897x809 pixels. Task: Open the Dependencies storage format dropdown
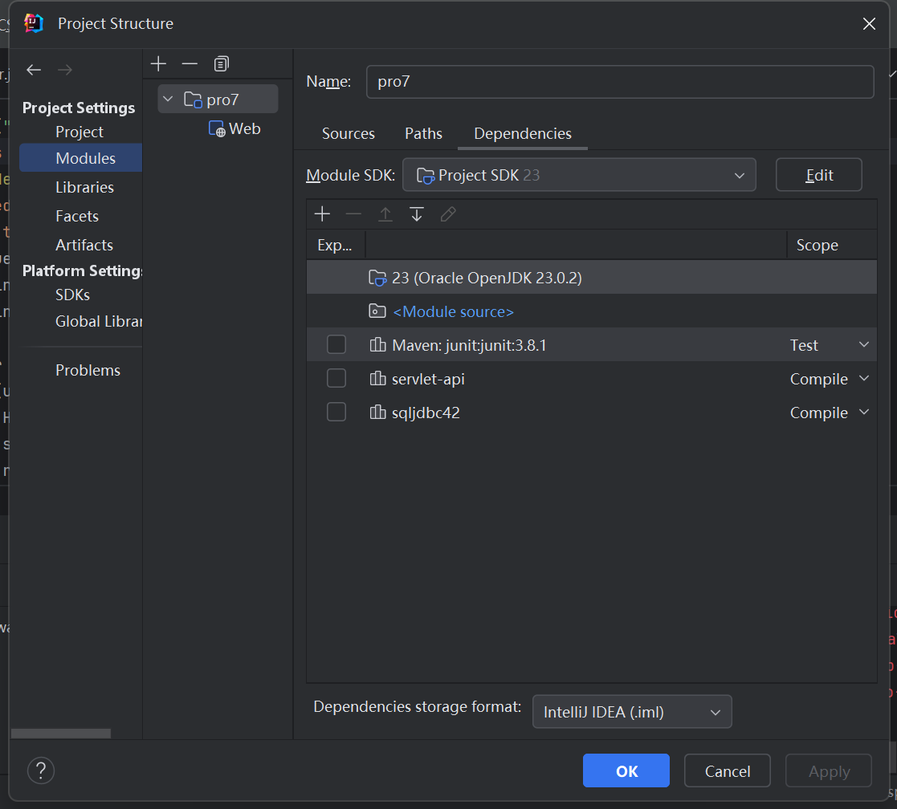pyautogui.click(x=632, y=712)
